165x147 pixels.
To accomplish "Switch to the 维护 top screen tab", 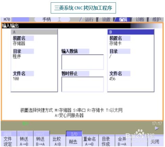I will (x=157, y=20).
